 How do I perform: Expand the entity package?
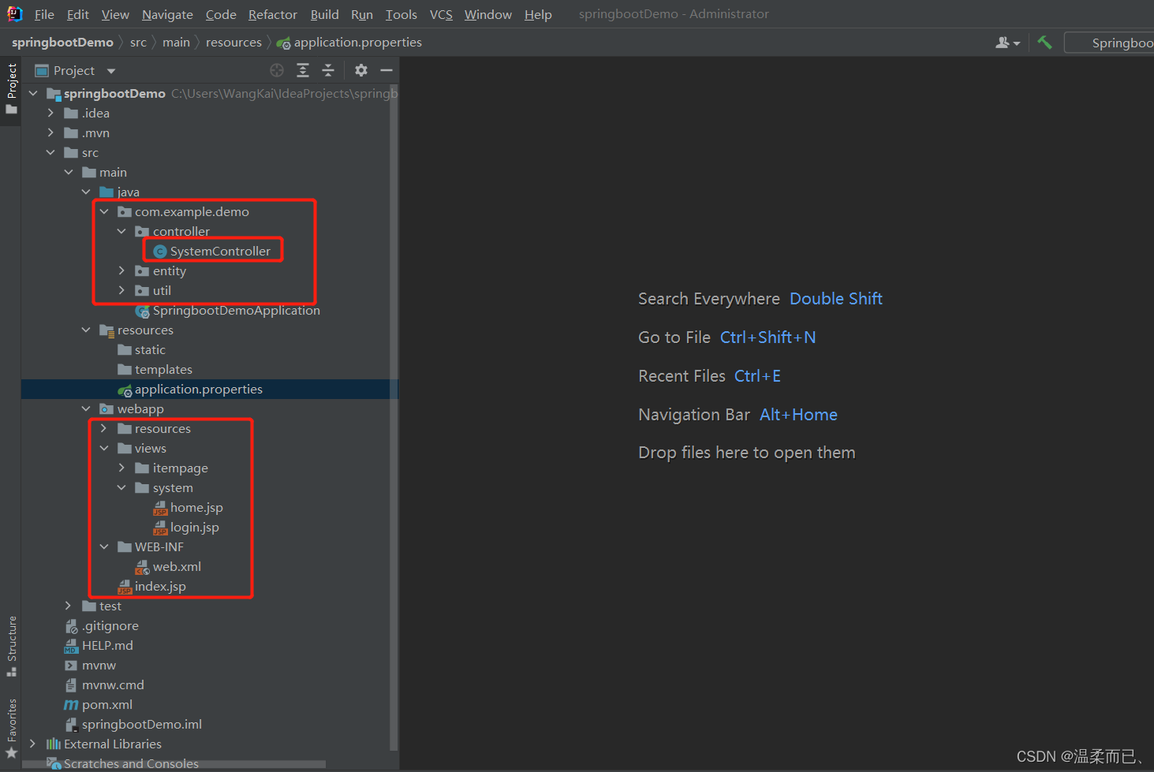121,270
